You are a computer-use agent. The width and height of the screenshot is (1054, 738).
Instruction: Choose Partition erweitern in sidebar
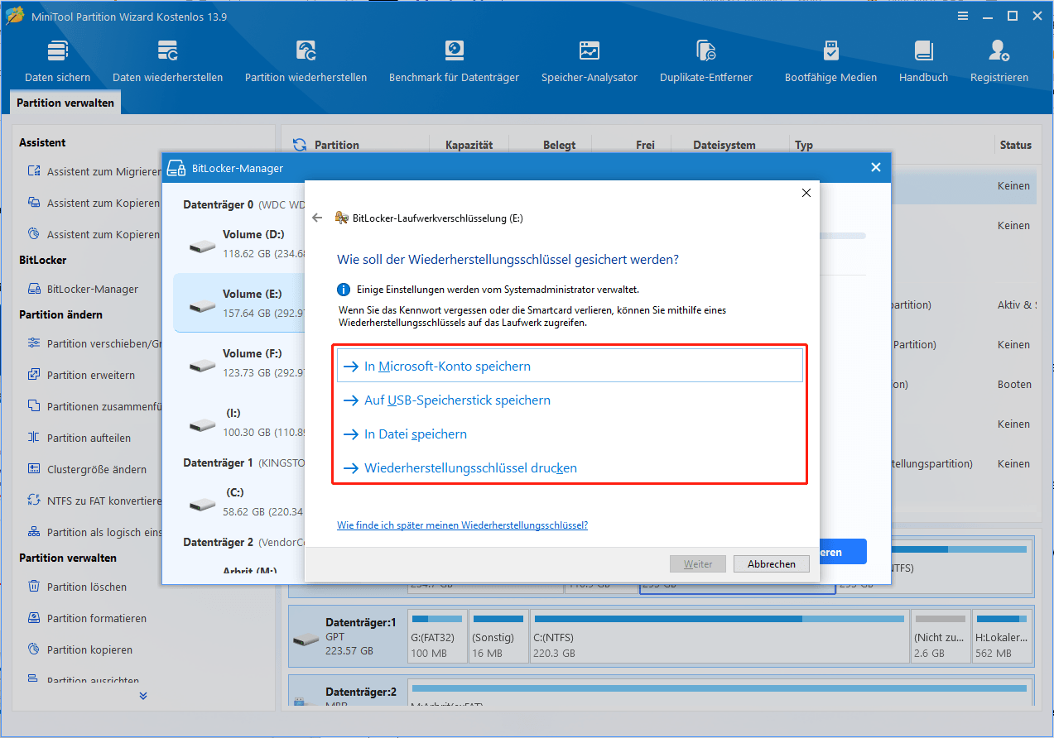tap(84, 375)
